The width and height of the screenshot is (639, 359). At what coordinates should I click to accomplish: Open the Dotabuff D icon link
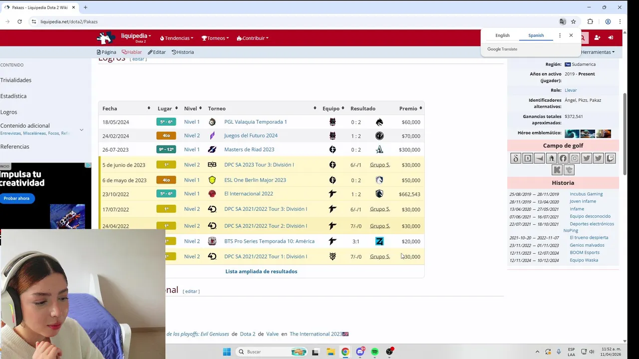pos(528,159)
